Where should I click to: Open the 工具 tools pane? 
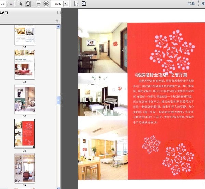click(x=191, y=4)
